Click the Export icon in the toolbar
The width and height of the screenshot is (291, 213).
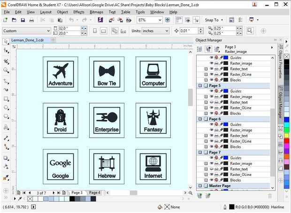120,20
